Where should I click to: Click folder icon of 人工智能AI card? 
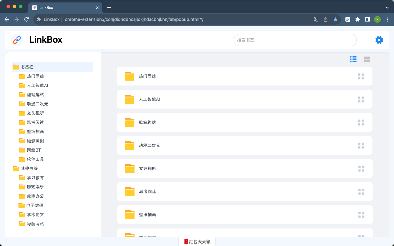(x=130, y=99)
